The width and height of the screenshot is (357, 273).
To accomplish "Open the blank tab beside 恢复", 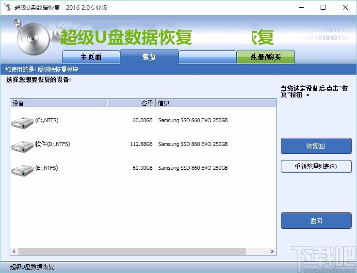I will 208,57.
